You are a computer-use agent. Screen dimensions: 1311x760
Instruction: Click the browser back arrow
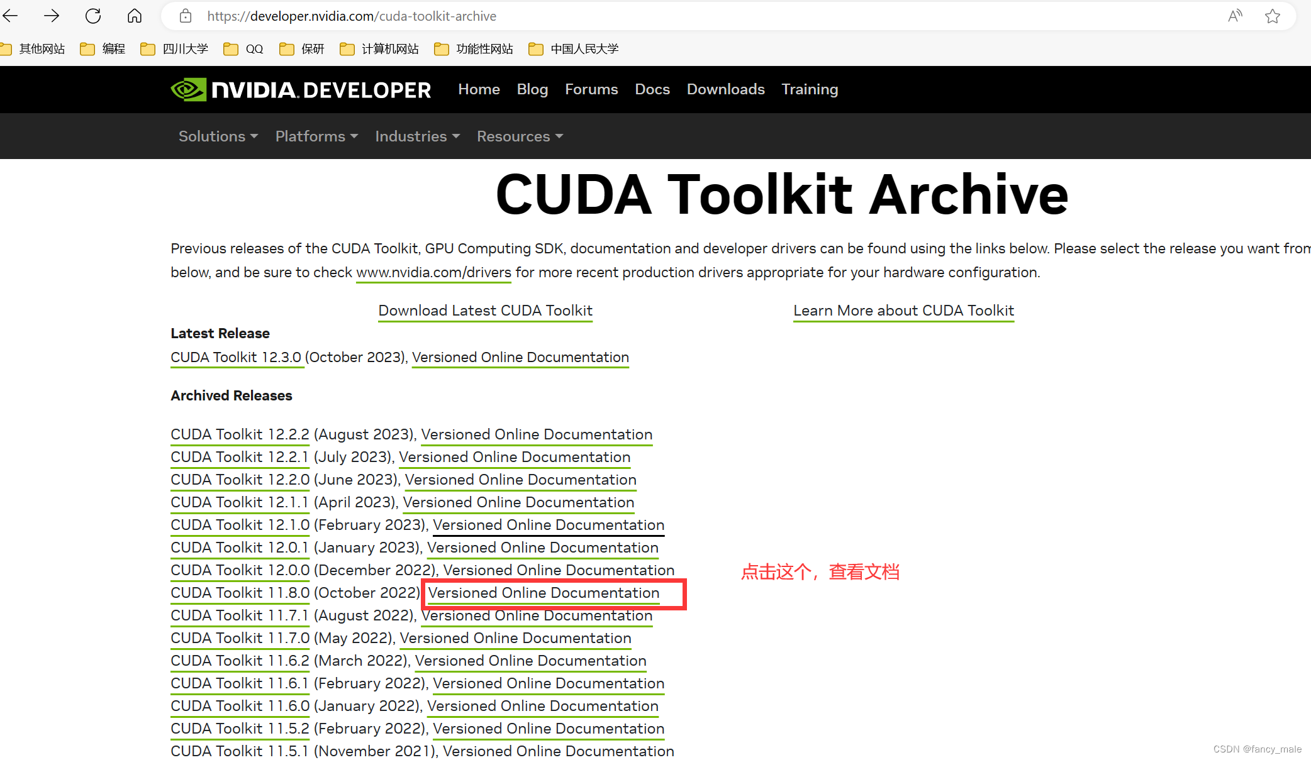coord(11,16)
